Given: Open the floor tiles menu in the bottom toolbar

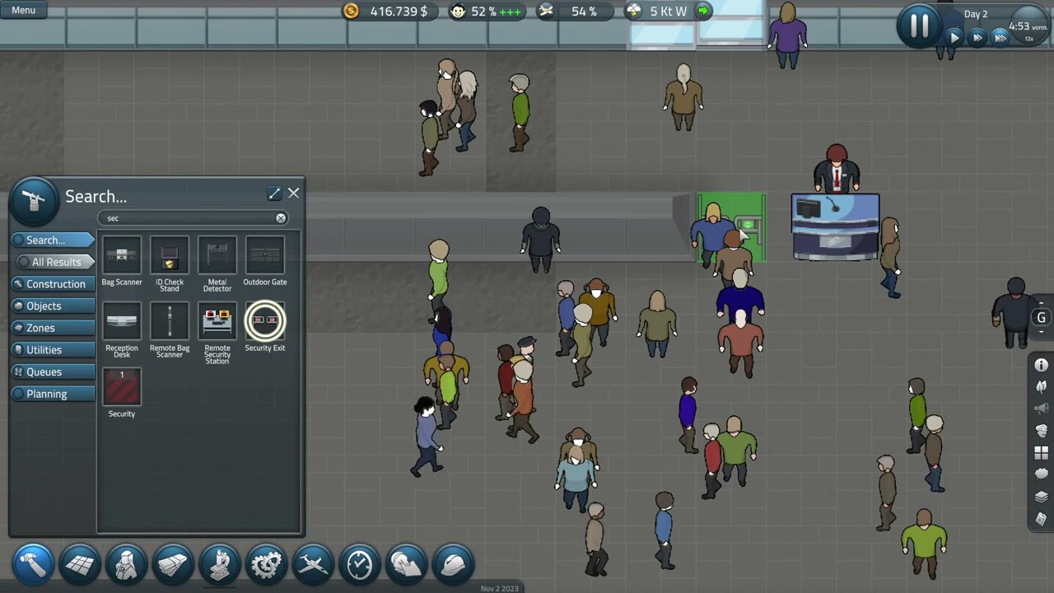Looking at the screenshot, I should [x=80, y=564].
